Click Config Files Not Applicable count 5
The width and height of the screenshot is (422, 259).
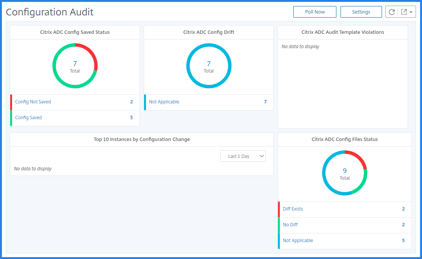tap(404, 241)
